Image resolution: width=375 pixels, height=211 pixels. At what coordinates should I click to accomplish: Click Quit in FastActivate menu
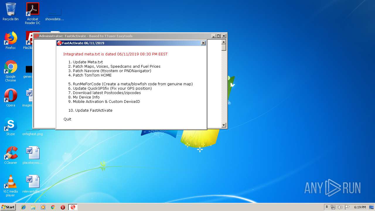point(67,119)
